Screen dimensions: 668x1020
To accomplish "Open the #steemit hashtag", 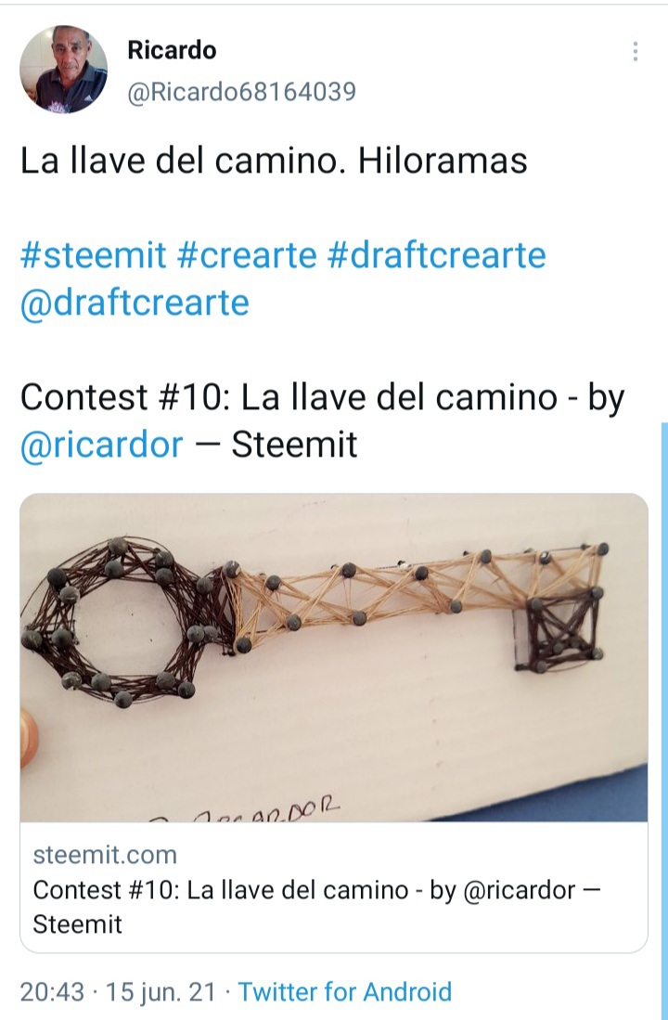I will point(94,254).
